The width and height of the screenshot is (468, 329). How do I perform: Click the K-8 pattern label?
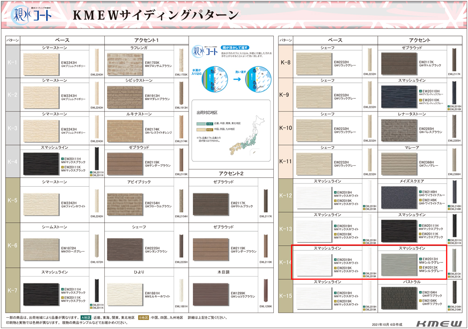pos(285,62)
